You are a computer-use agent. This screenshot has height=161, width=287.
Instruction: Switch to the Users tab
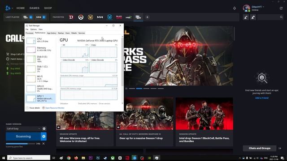(68, 33)
